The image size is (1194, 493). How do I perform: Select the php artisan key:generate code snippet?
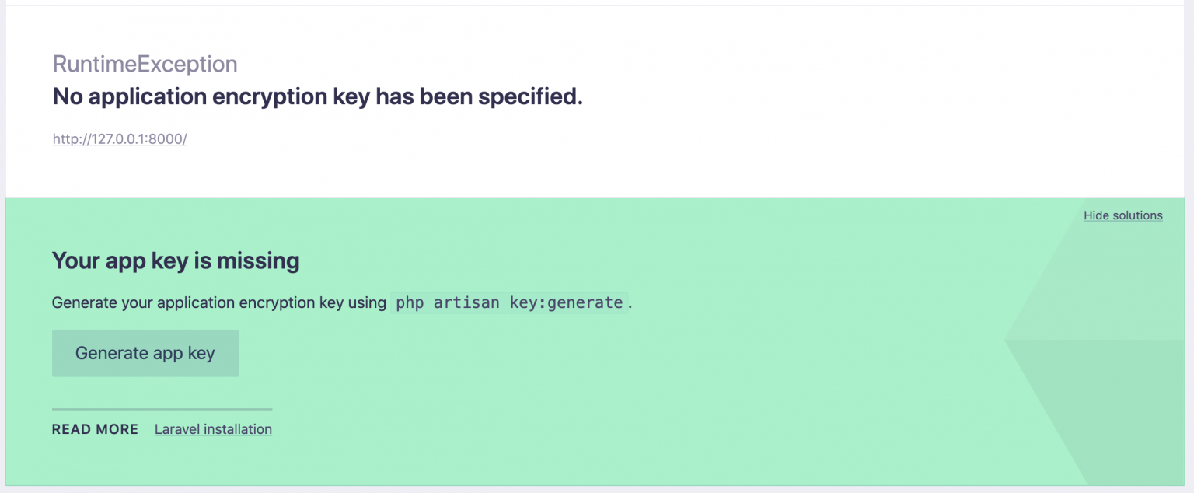tap(508, 302)
